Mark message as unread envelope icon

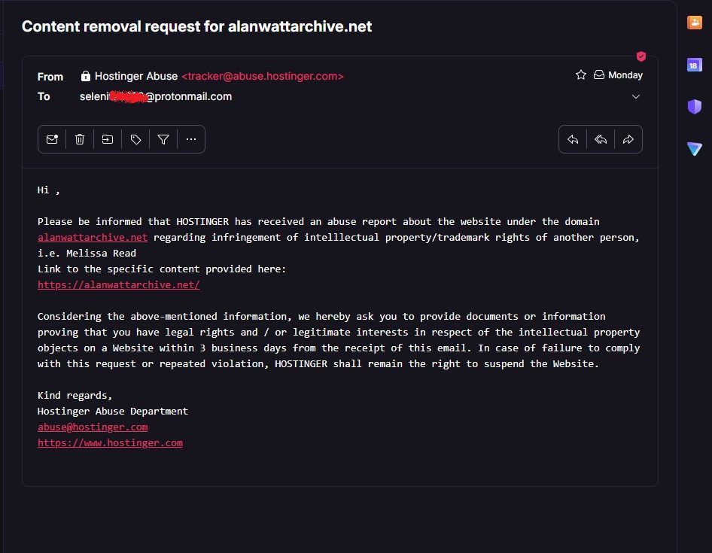52,139
